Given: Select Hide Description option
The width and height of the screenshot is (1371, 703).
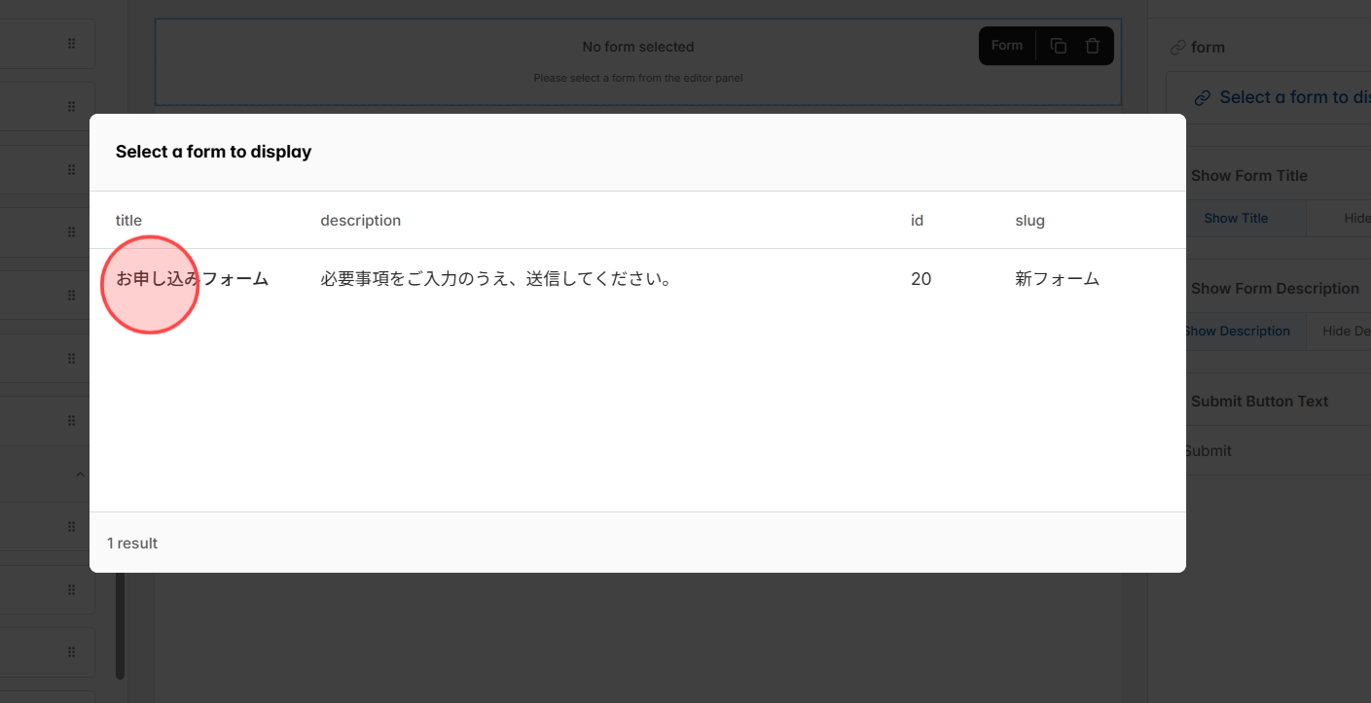Looking at the screenshot, I should pyautogui.click(x=1350, y=331).
